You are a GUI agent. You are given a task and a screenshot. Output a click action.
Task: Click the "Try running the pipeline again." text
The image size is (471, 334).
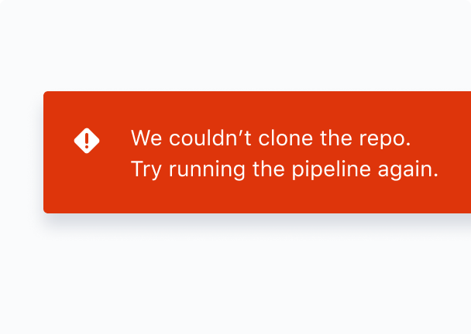click(285, 169)
